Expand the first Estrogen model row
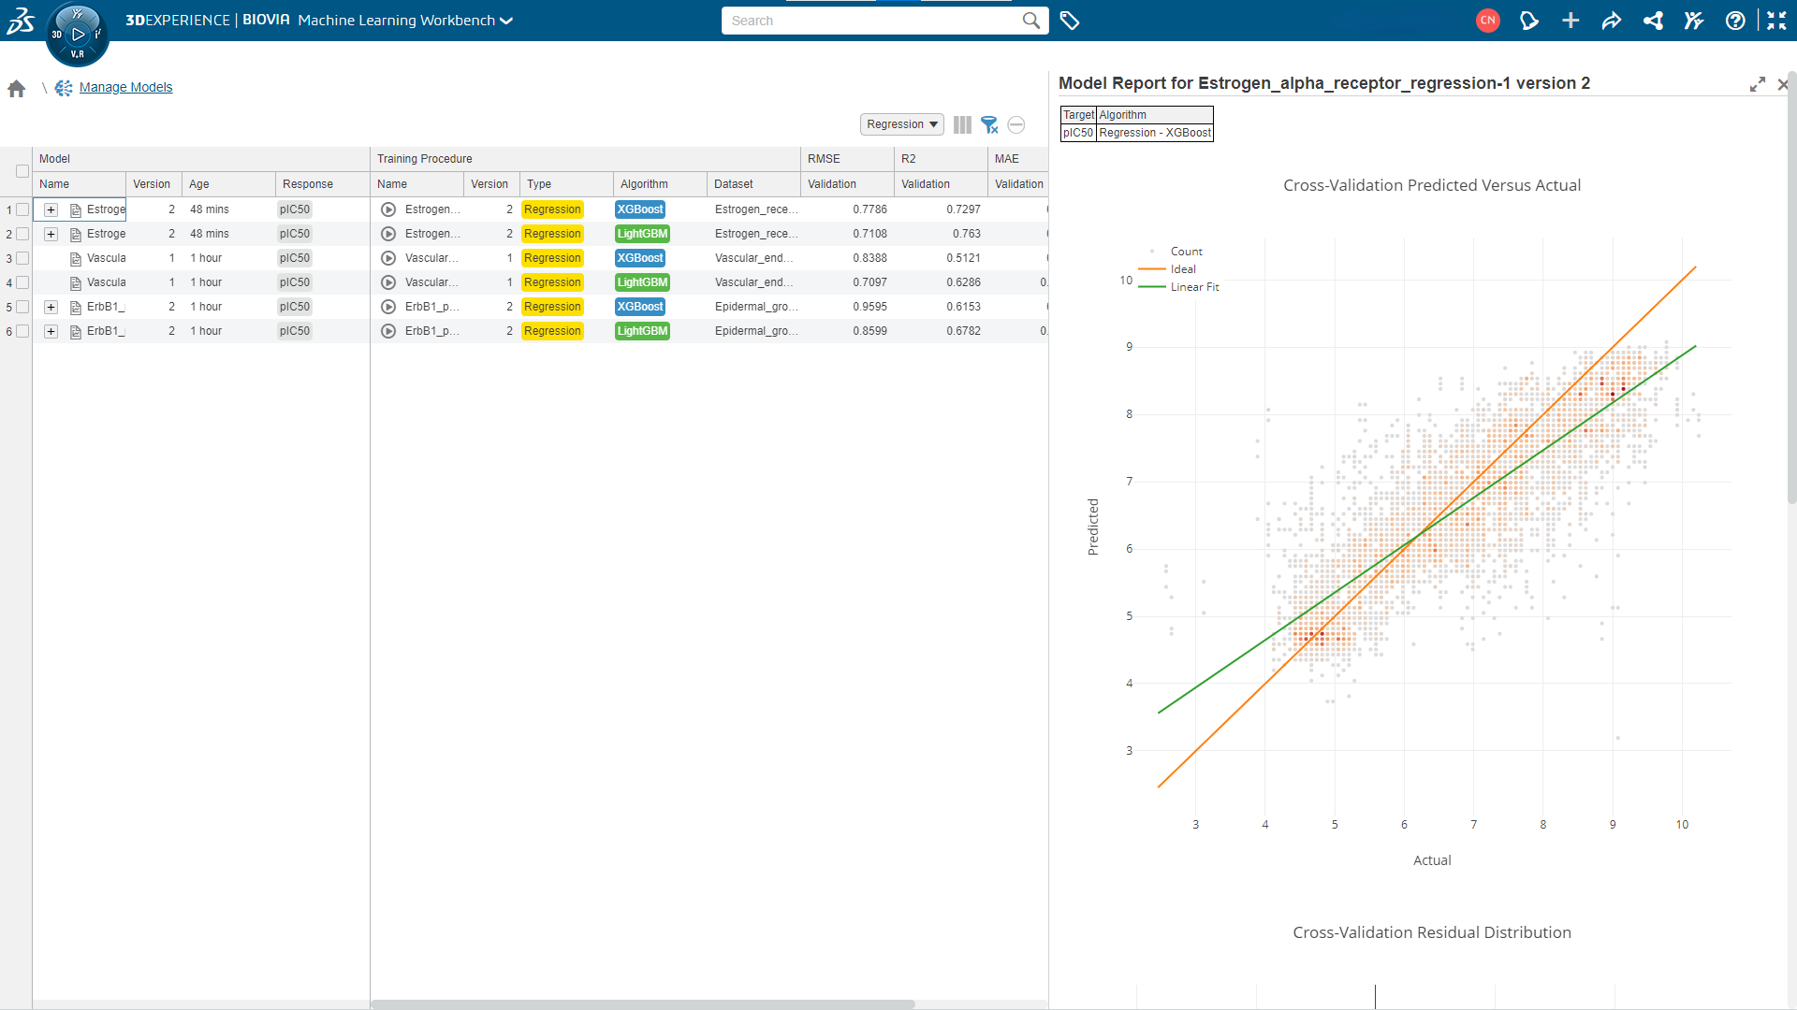The width and height of the screenshot is (1797, 1010). pos(51,209)
